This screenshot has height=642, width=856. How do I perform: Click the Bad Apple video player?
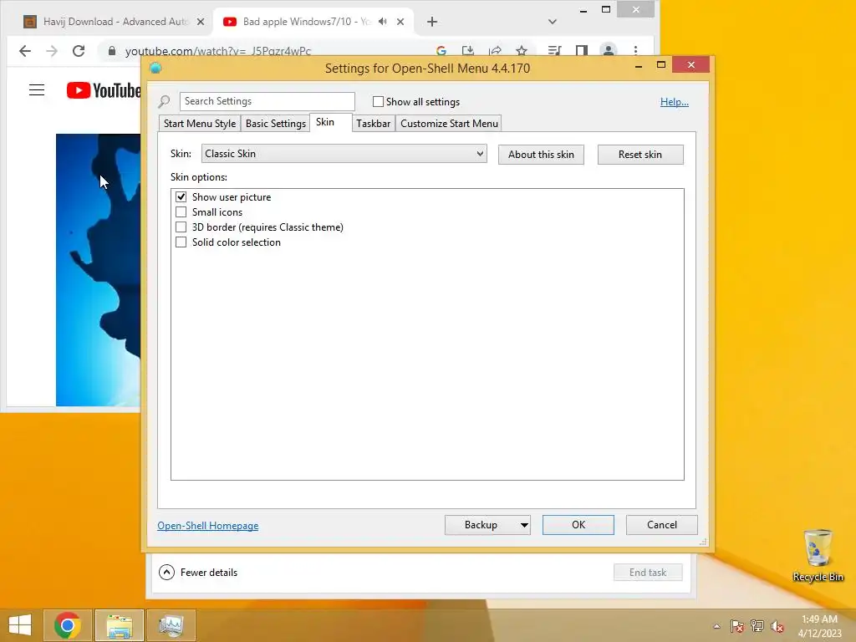(99, 270)
